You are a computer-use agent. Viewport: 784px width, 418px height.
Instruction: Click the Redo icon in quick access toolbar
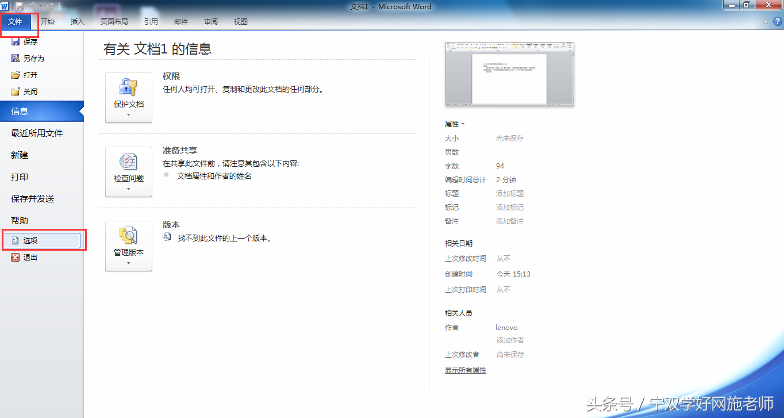(x=51, y=6)
